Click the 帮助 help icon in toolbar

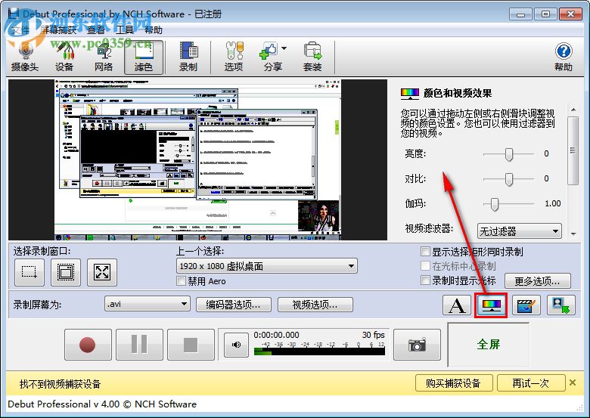(564, 57)
